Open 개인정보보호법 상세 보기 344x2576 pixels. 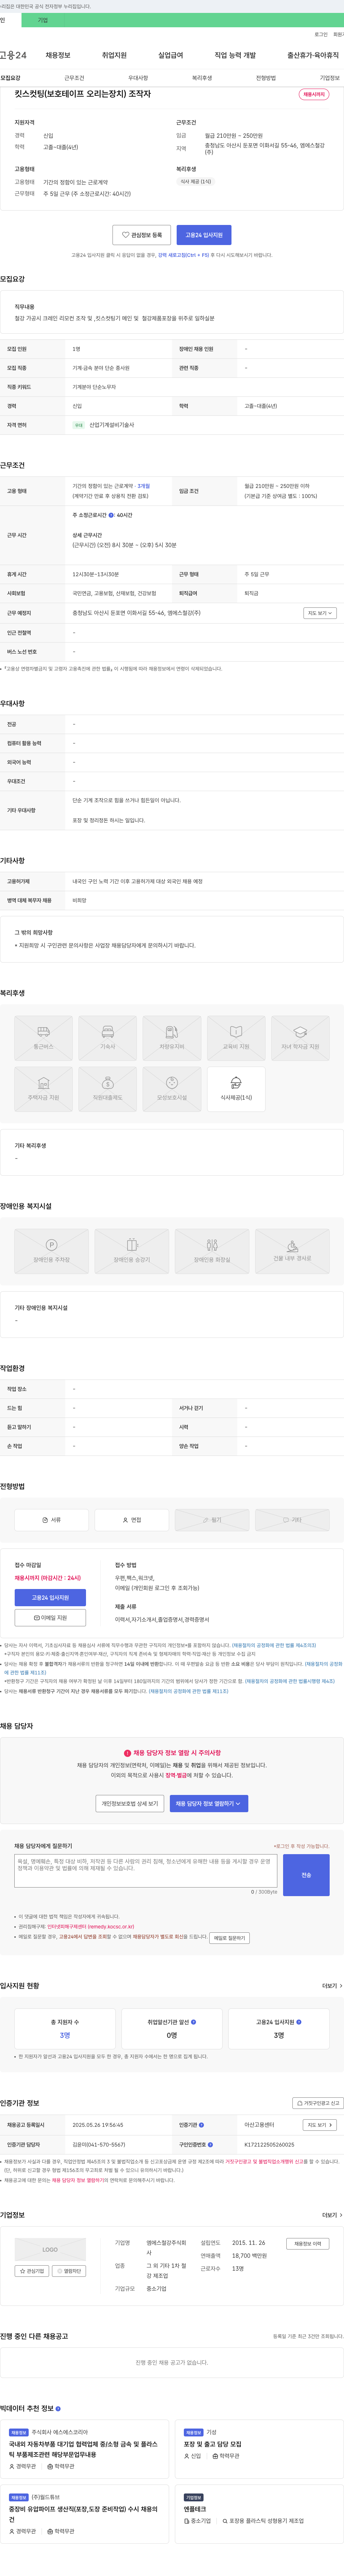(130, 1804)
